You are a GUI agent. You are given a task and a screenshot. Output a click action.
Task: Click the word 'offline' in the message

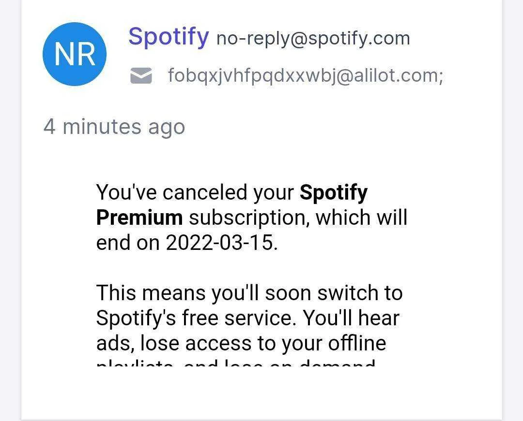point(357,343)
